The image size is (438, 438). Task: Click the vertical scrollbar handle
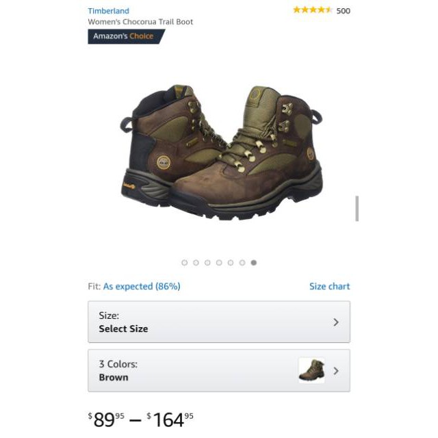(357, 209)
